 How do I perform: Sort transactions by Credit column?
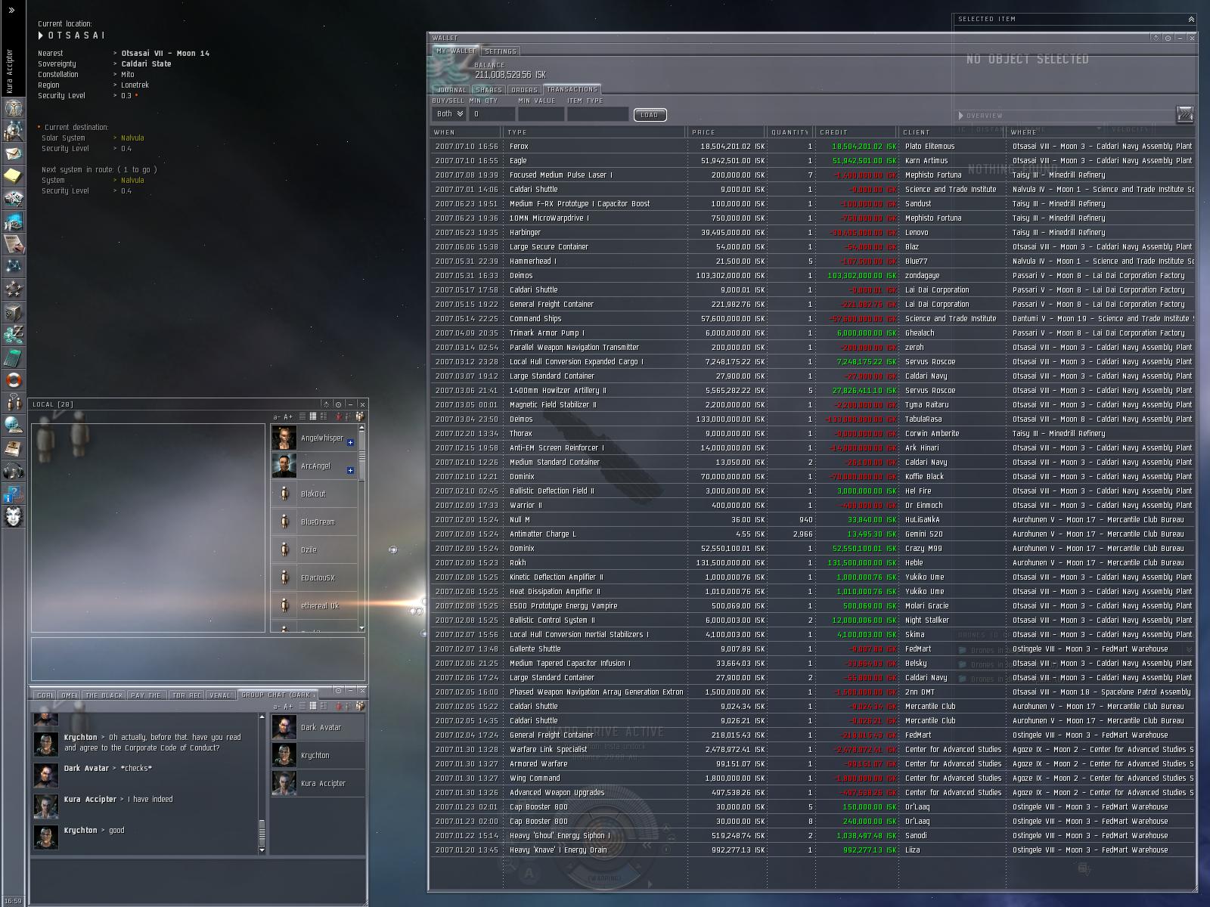[x=856, y=132]
